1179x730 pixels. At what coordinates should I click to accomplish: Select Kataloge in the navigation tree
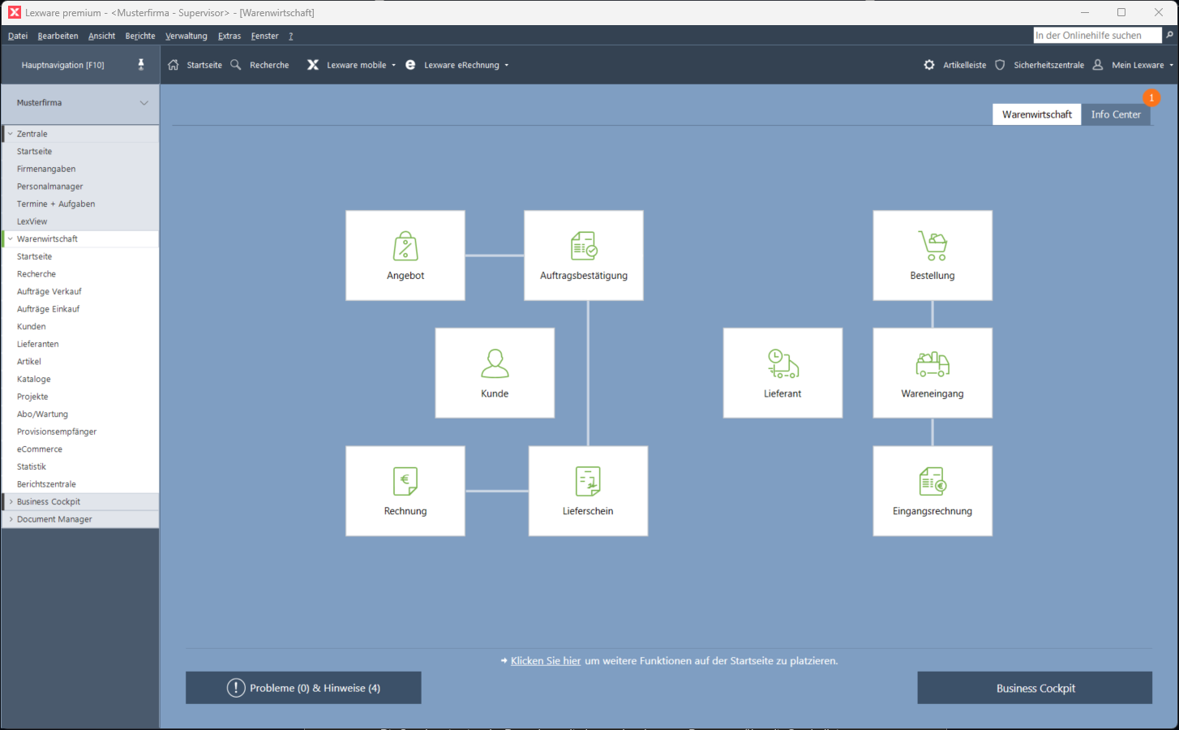coord(34,380)
